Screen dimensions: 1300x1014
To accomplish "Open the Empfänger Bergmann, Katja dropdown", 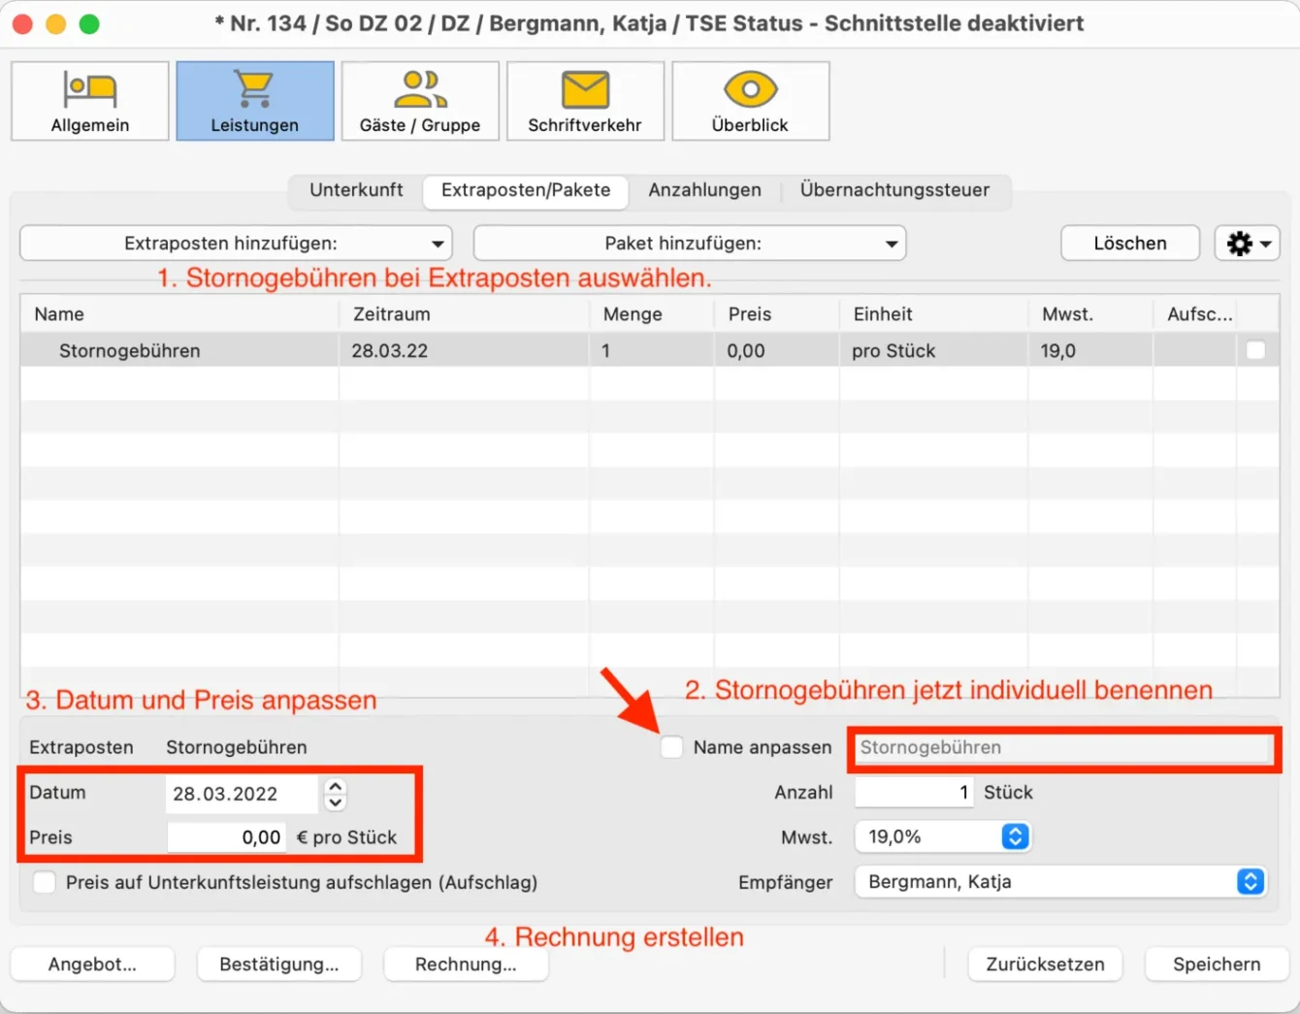I will (x=1060, y=881).
